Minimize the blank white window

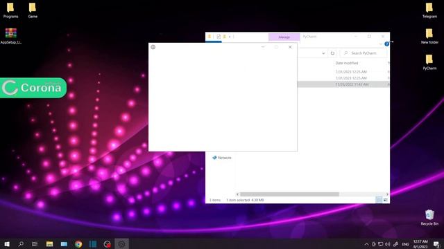click(x=263, y=47)
